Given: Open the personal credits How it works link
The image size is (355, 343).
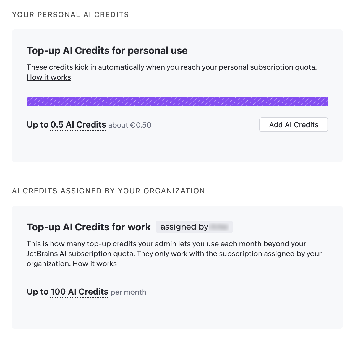Looking at the screenshot, I should click(x=48, y=77).
